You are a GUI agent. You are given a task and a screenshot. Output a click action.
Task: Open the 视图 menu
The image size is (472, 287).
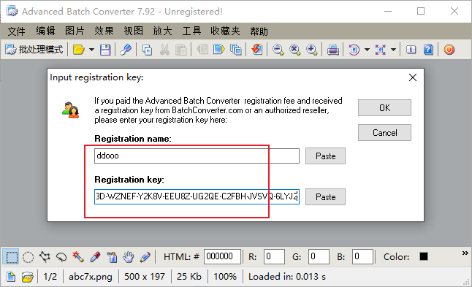[134, 31]
